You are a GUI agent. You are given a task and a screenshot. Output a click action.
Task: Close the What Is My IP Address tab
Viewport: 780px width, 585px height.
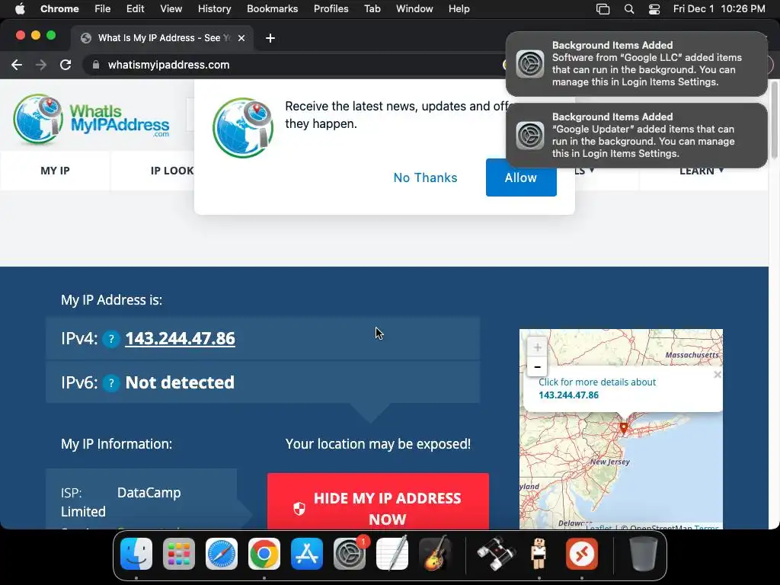(x=241, y=38)
